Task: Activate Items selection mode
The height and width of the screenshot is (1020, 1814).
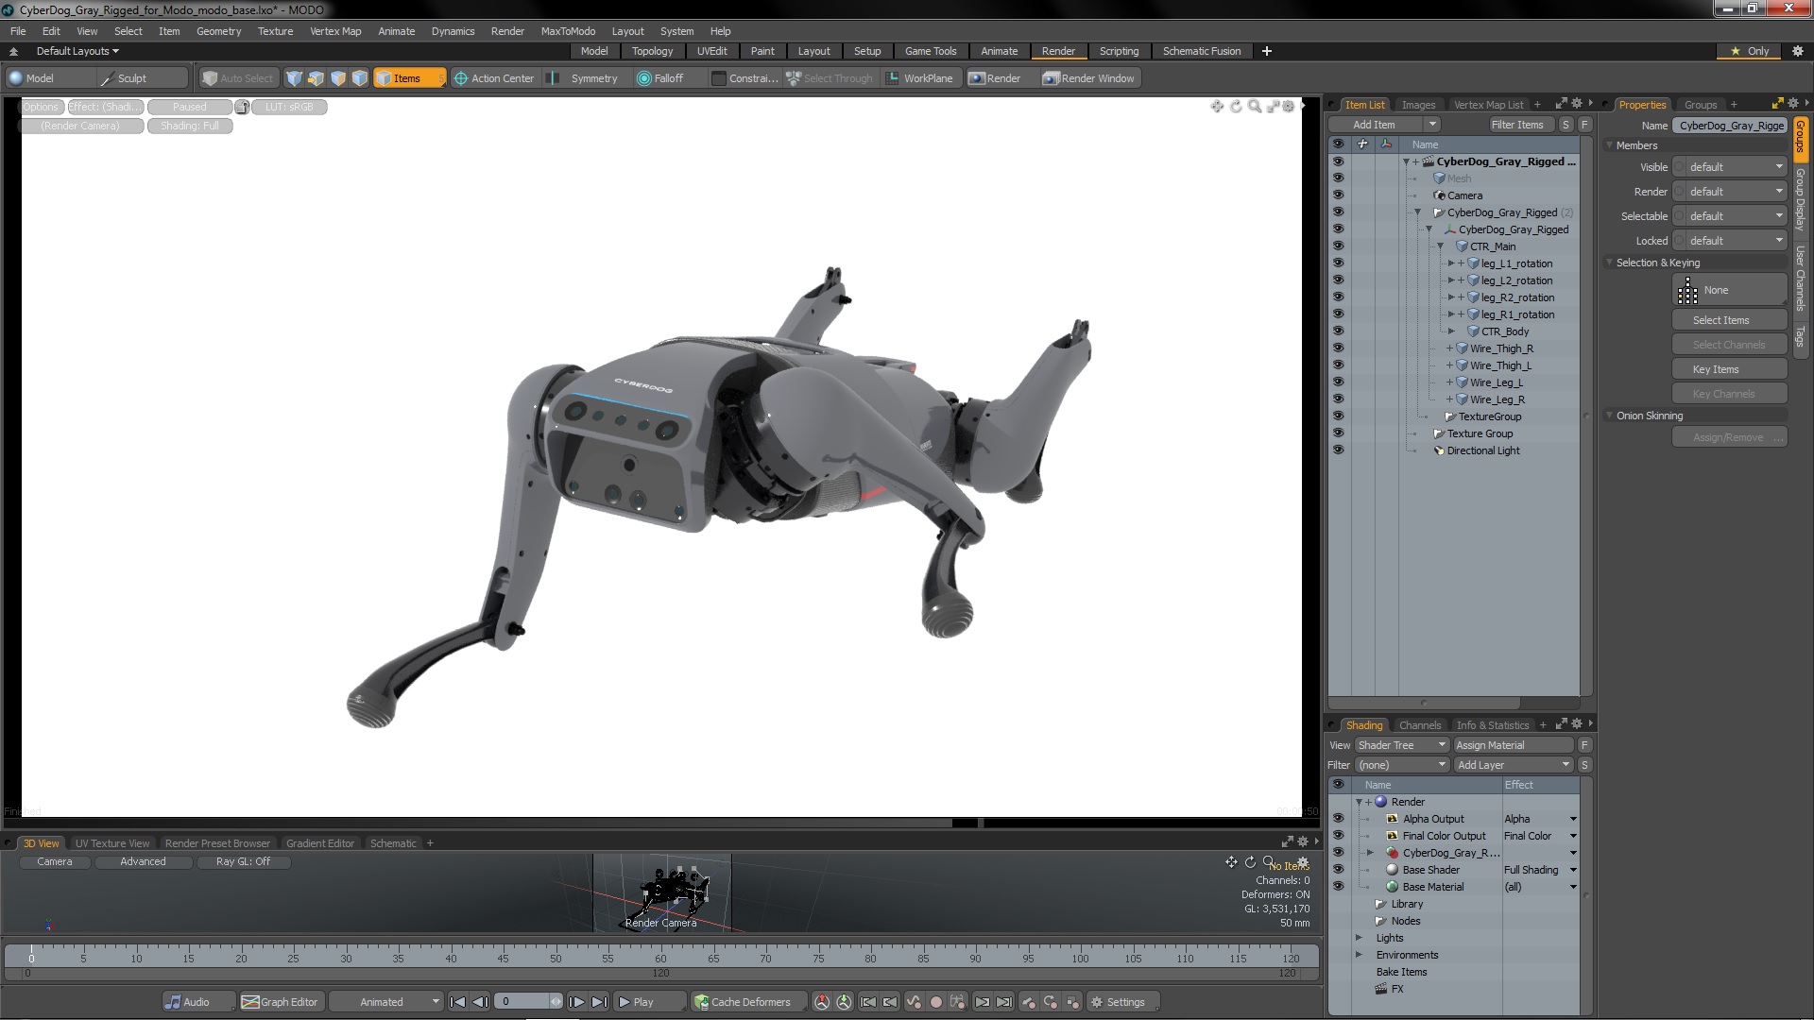Action: (x=408, y=78)
